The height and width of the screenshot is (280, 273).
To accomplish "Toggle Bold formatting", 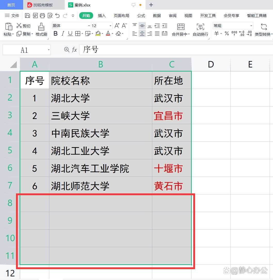I will pyautogui.click(x=55, y=33).
